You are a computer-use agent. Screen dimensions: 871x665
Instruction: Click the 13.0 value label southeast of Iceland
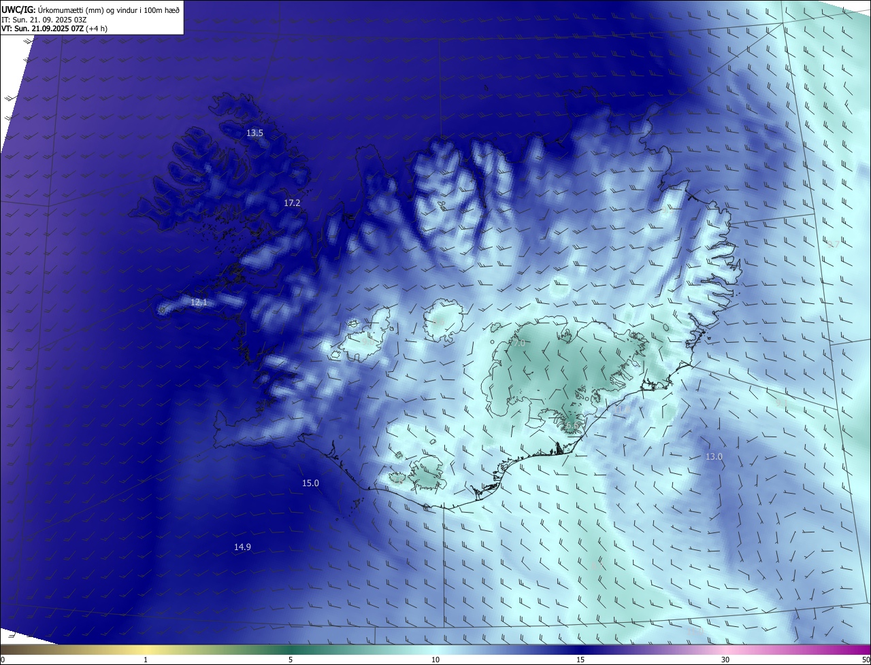[x=714, y=456]
